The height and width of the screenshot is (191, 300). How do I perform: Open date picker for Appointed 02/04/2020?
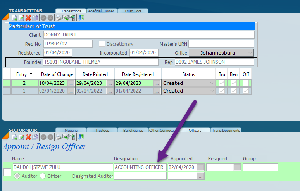(x=200, y=167)
